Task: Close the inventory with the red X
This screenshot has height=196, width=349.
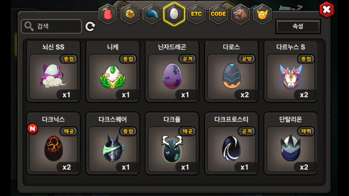Action: click(327, 10)
